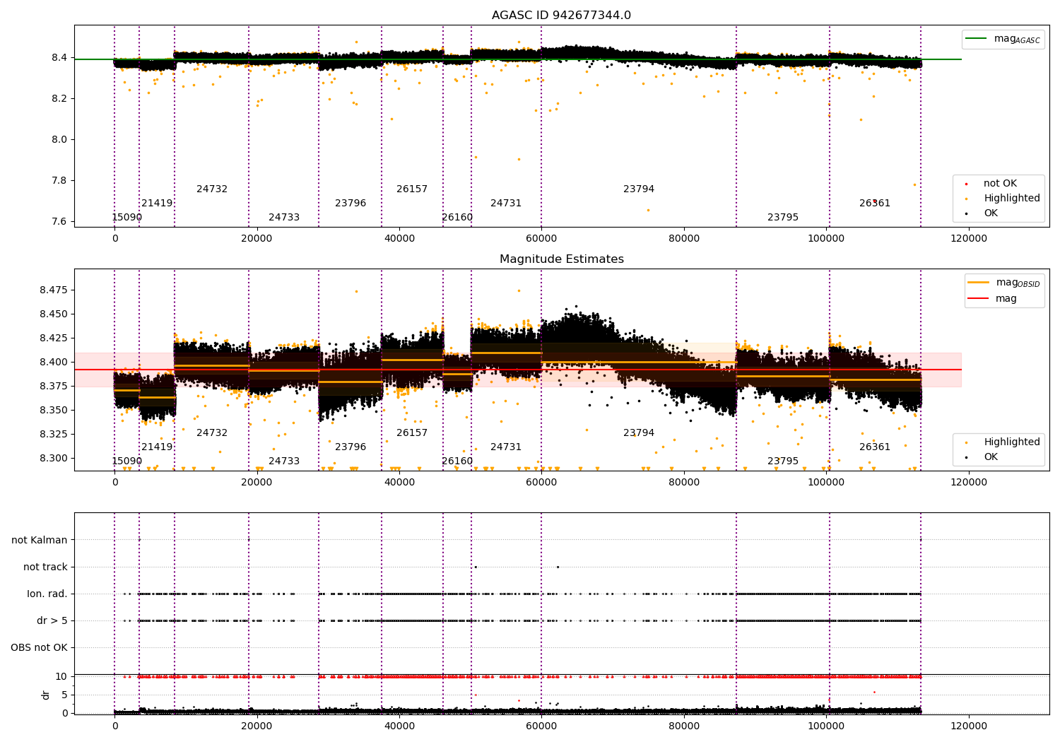
Task: Click the 10 tick label on dr axis
Action: [x=61, y=677]
